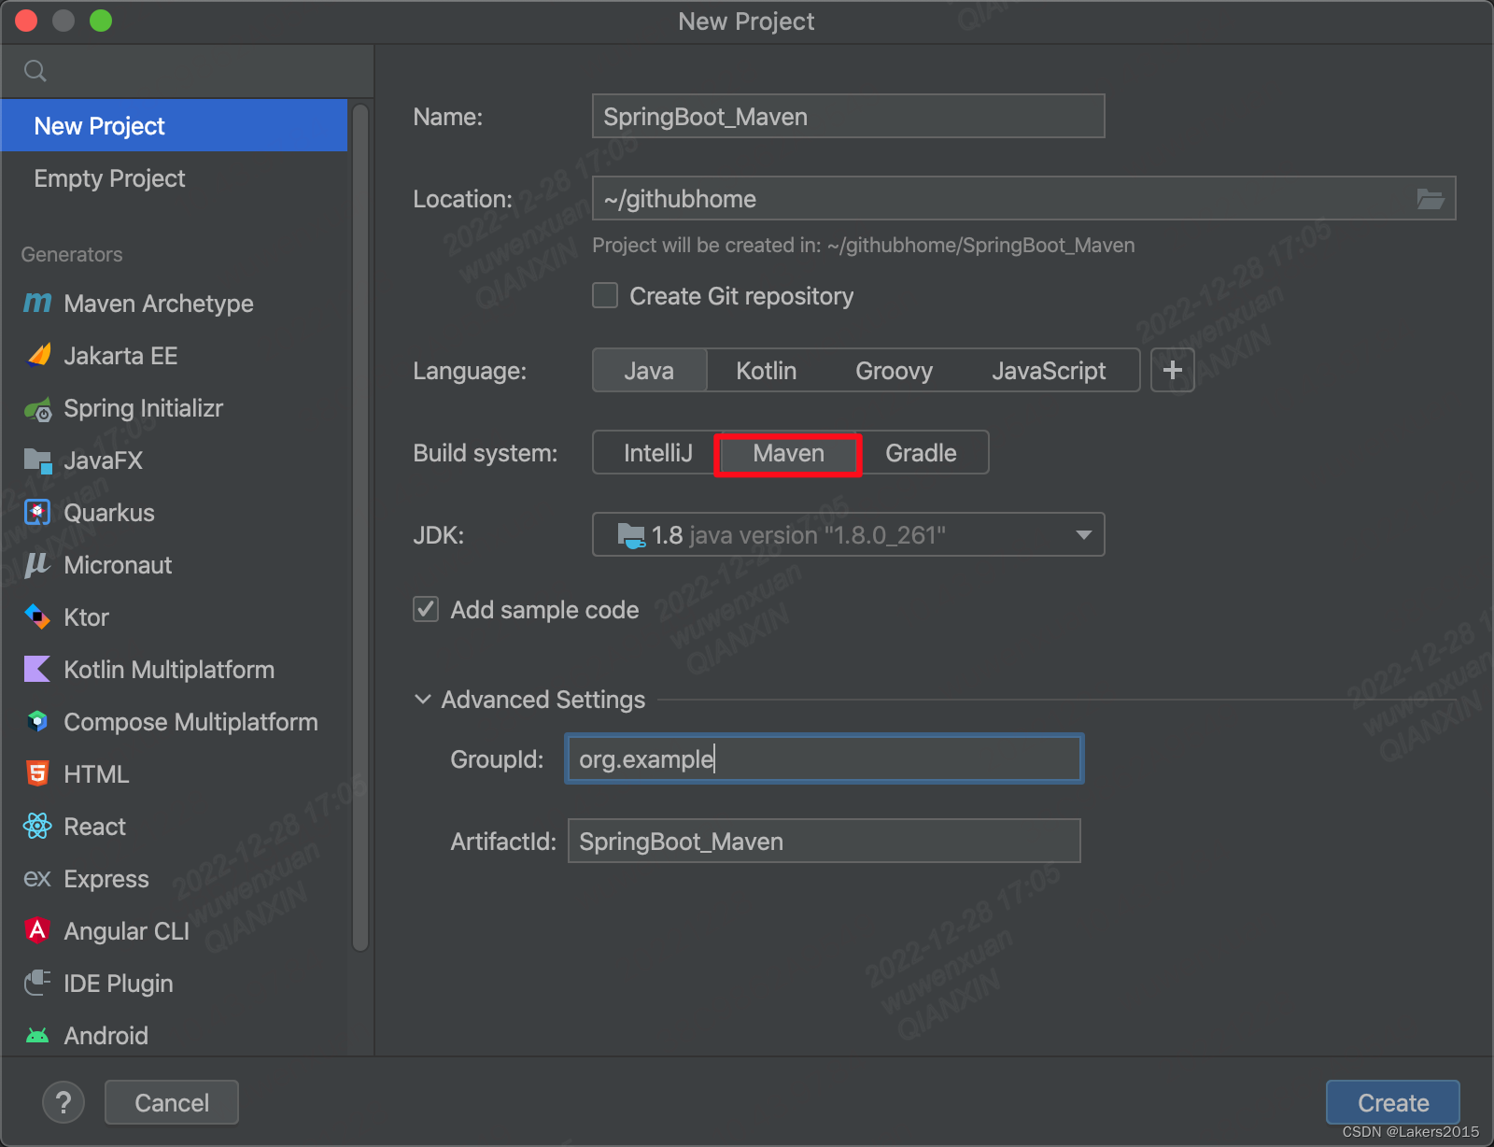The image size is (1494, 1147).
Task: Click the Maven Archetype generator icon
Action: tap(37, 304)
